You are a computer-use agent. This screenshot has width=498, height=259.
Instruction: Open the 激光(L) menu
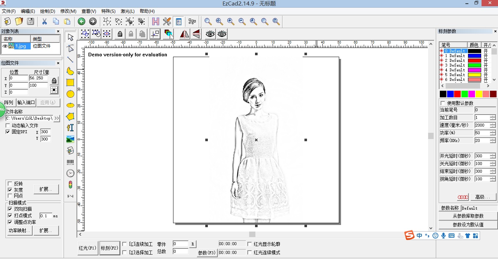click(127, 11)
